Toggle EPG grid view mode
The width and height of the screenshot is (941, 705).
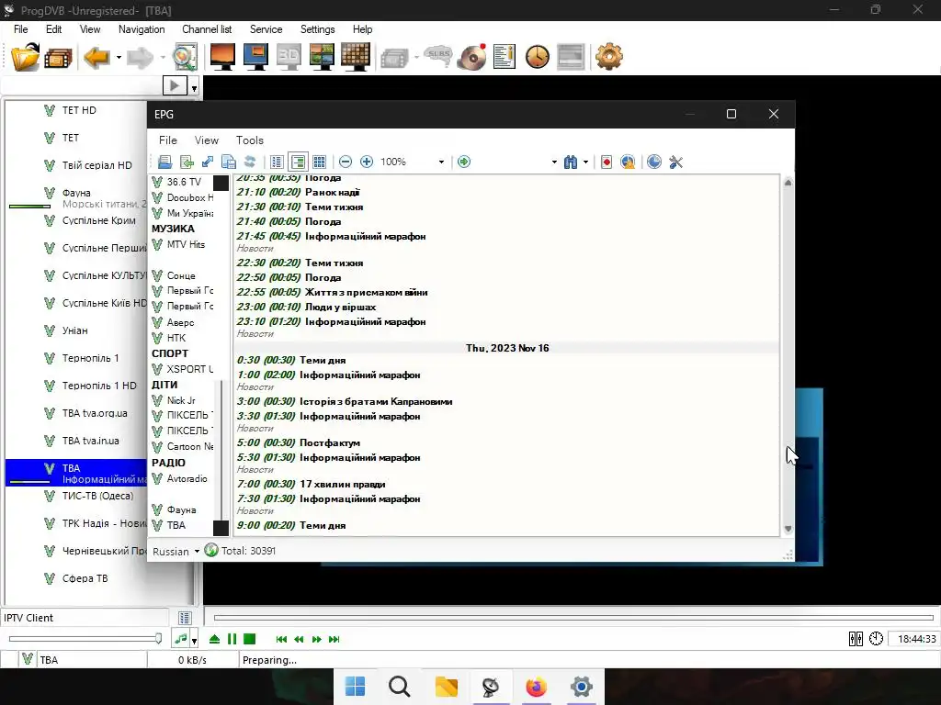(x=319, y=162)
